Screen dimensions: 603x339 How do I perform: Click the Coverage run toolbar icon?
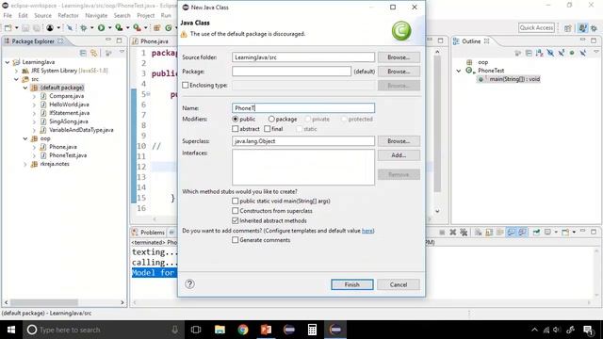(119, 27)
